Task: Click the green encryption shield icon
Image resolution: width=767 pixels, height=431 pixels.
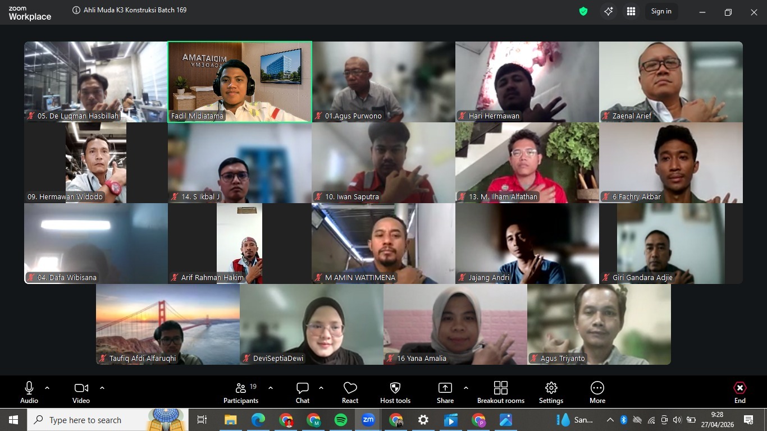Action: [x=583, y=11]
